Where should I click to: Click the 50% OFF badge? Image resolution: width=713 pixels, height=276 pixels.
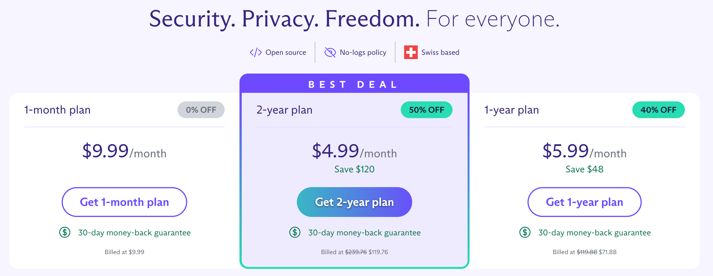426,110
